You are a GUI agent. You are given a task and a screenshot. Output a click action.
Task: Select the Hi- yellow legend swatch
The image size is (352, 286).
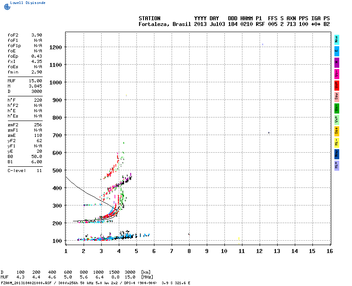(x=337, y=143)
